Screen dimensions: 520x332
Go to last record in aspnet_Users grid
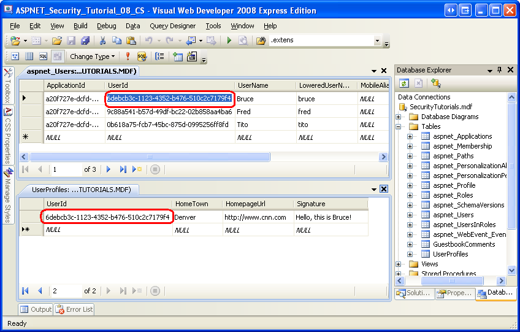tap(123, 169)
